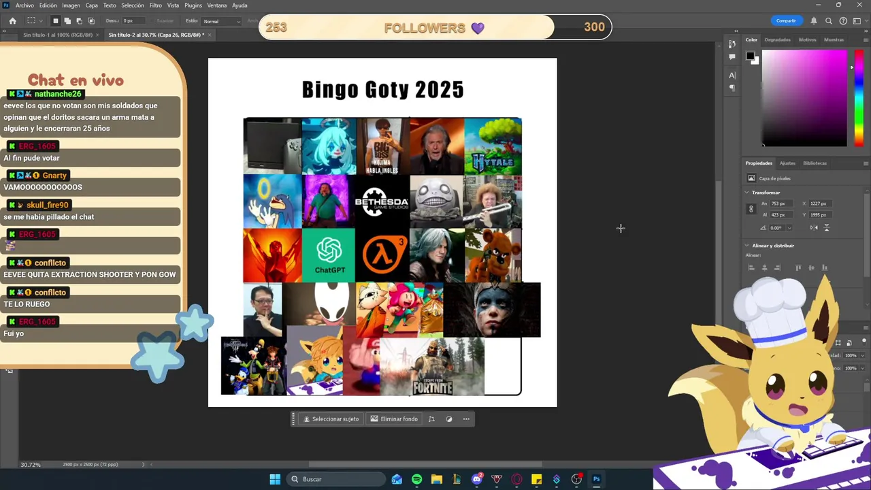Click Eliminar fondo in contextual bar
Image resolution: width=871 pixels, height=490 pixels.
pyautogui.click(x=395, y=419)
